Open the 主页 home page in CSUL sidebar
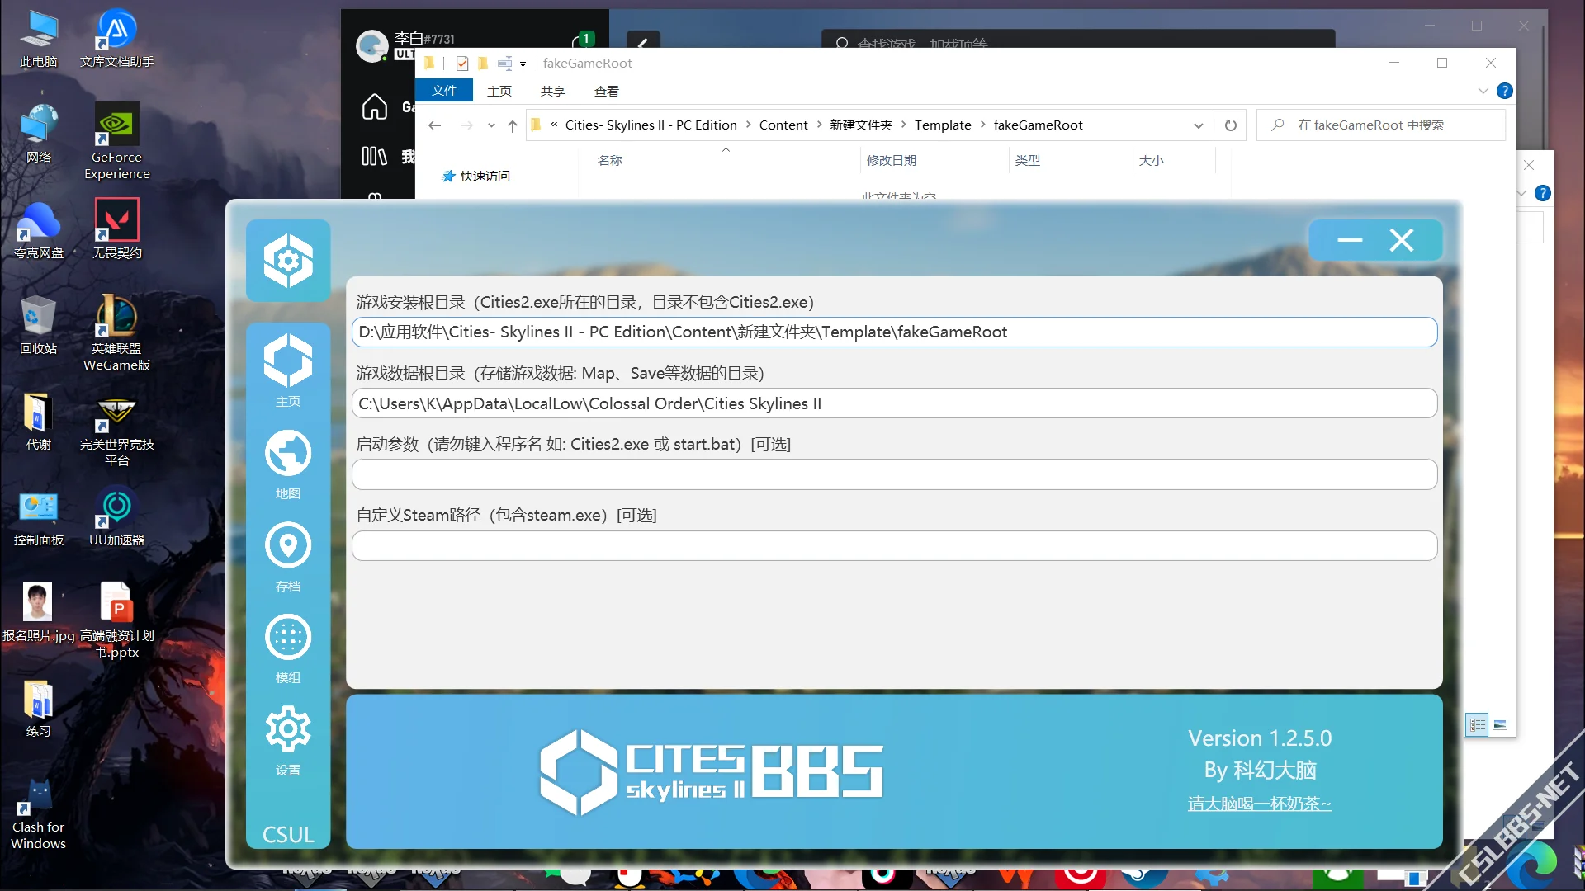The image size is (1585, 891). (x=288, y=370)
